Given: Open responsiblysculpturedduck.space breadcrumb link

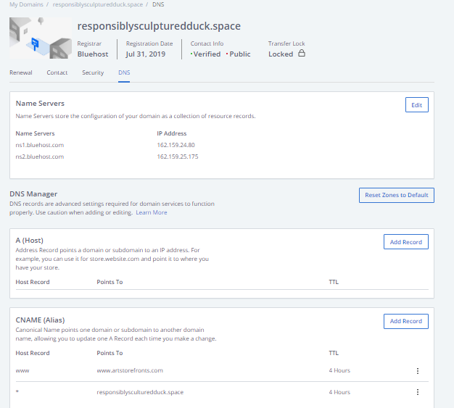Looking at the screenshot, I should (98, 4).
